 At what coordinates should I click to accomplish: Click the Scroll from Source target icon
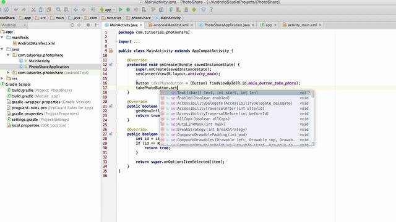[72, 25]
